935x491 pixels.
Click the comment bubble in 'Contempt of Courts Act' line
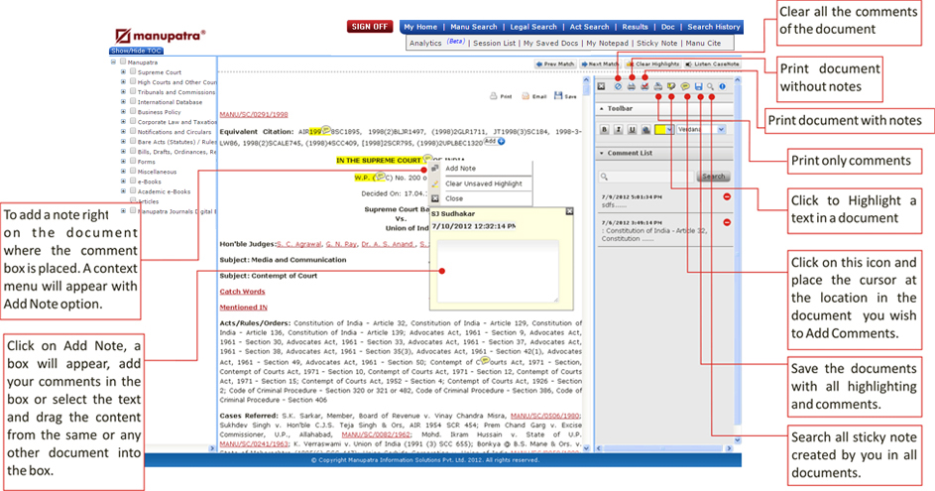[486, 360]
